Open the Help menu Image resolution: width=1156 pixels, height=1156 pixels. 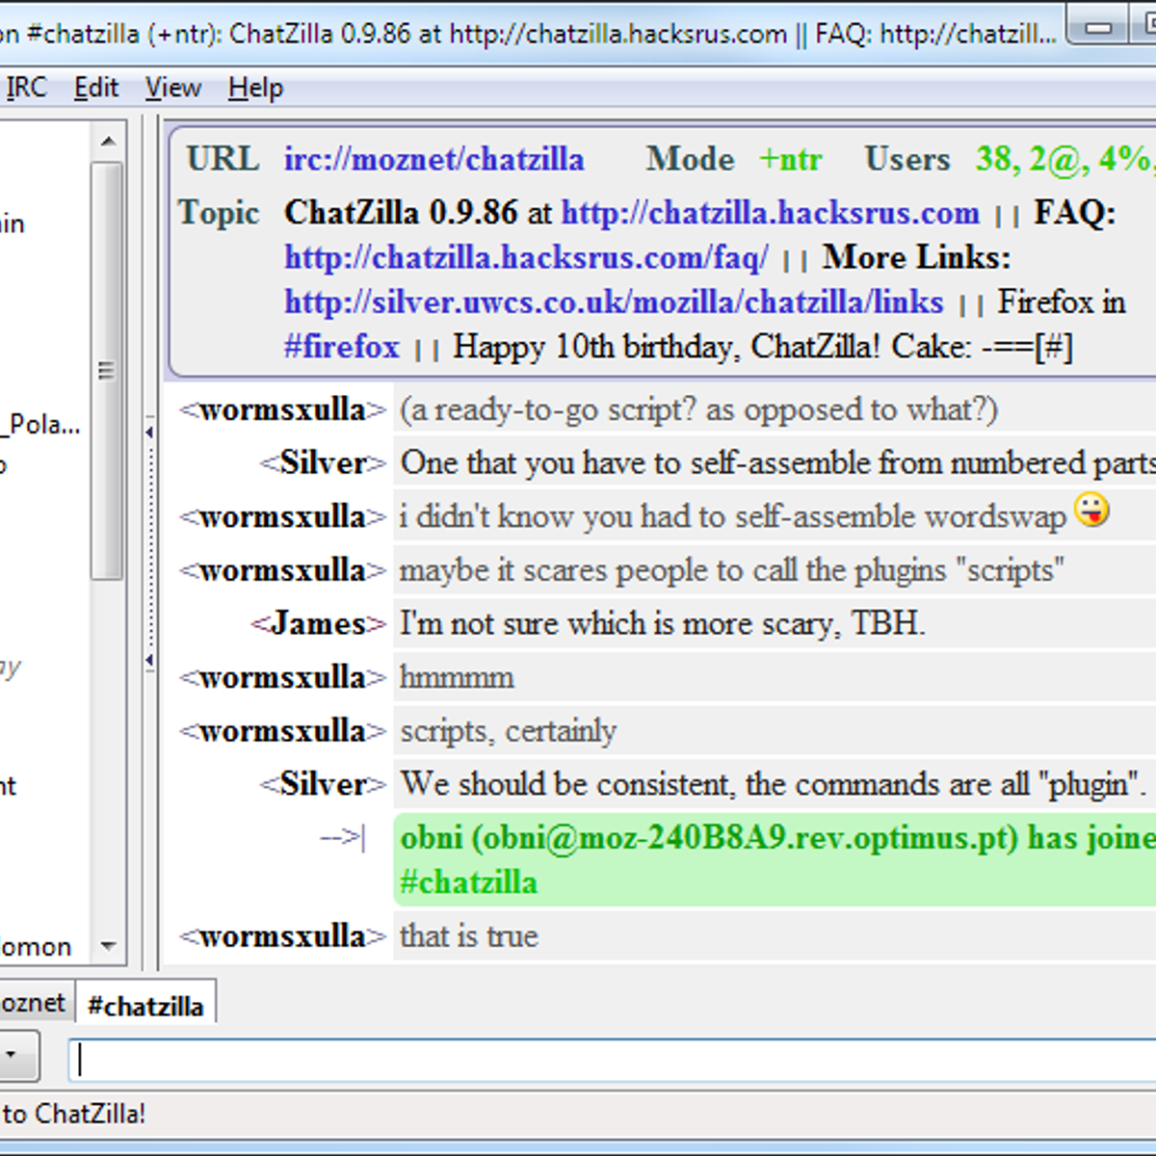(x=254, y=87)
